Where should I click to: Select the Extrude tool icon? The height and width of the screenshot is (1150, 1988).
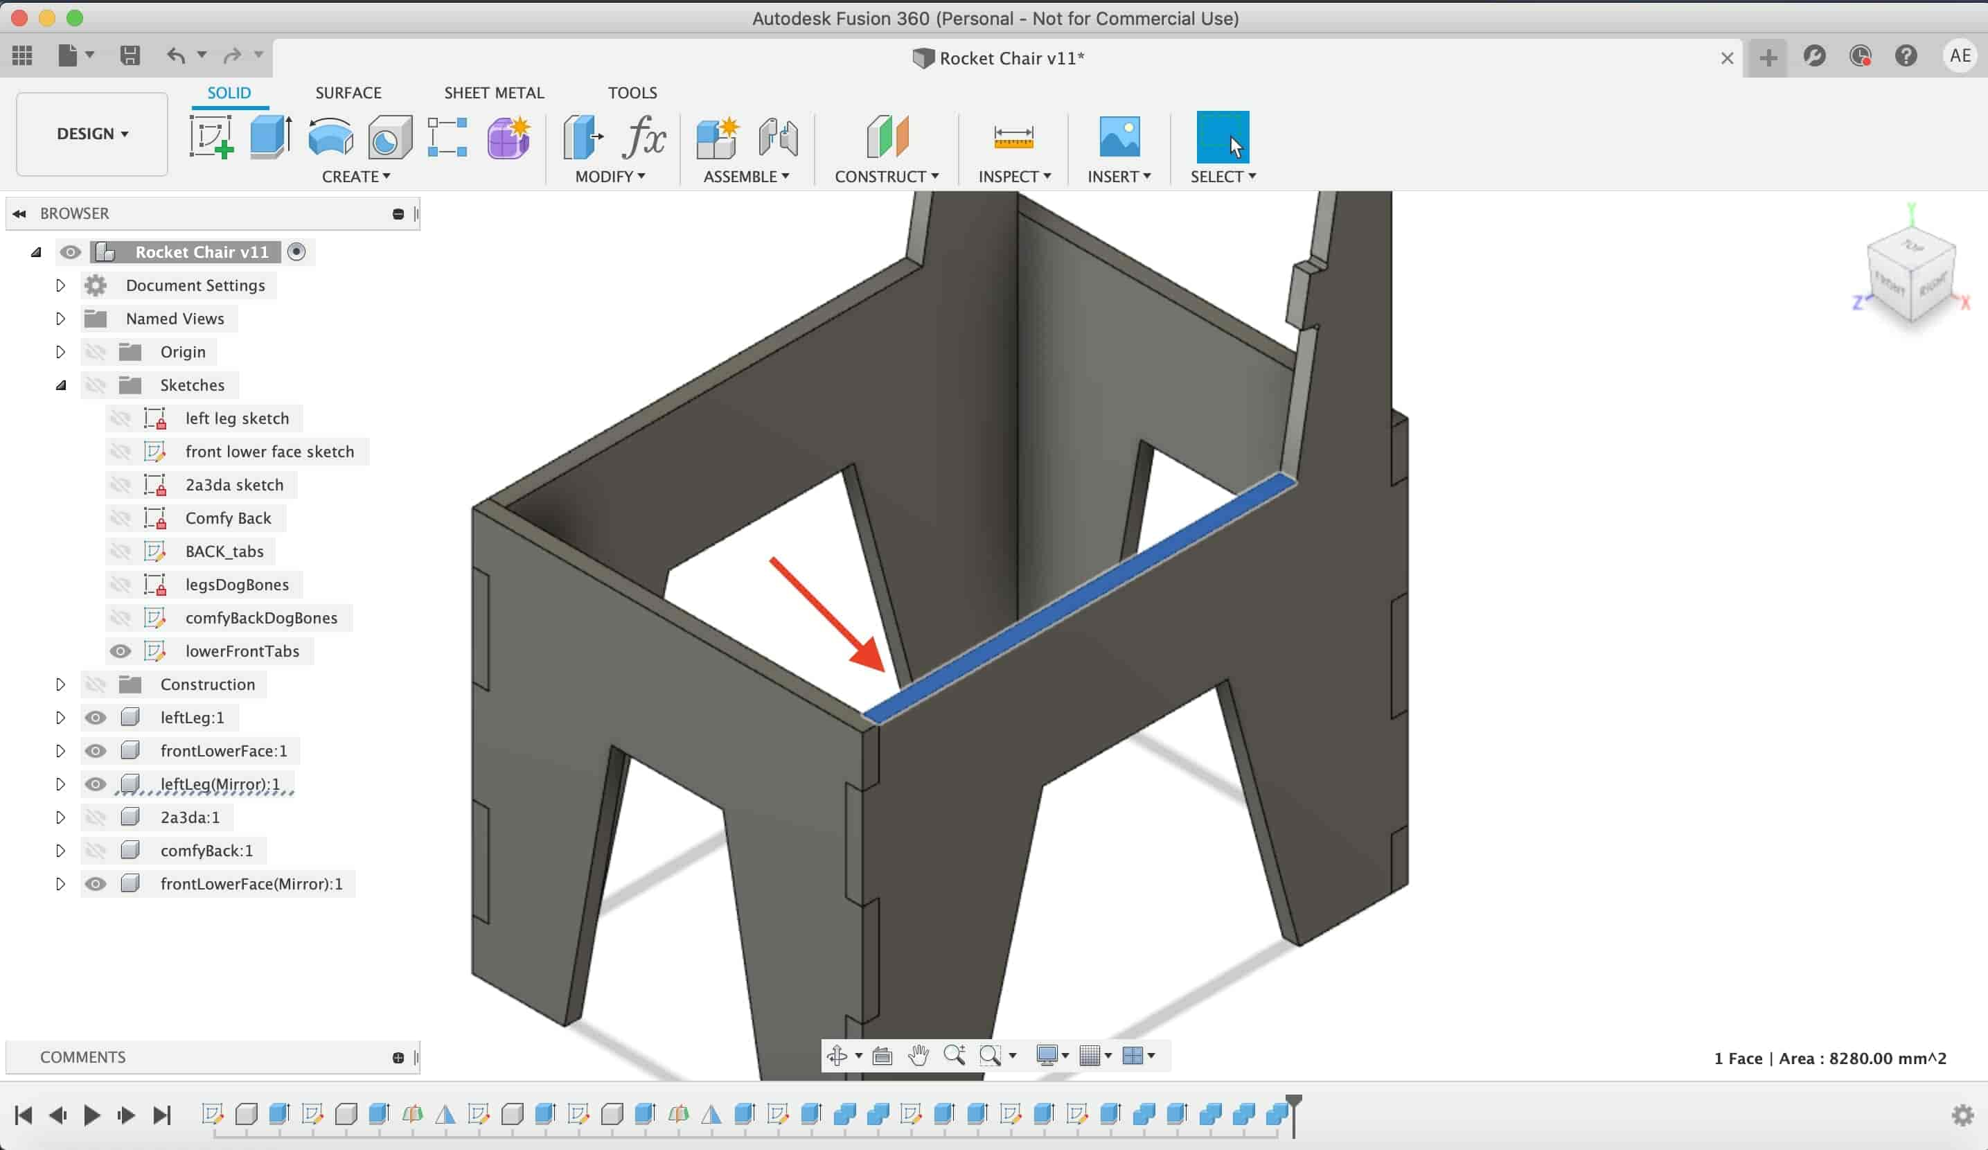(271, 136)
